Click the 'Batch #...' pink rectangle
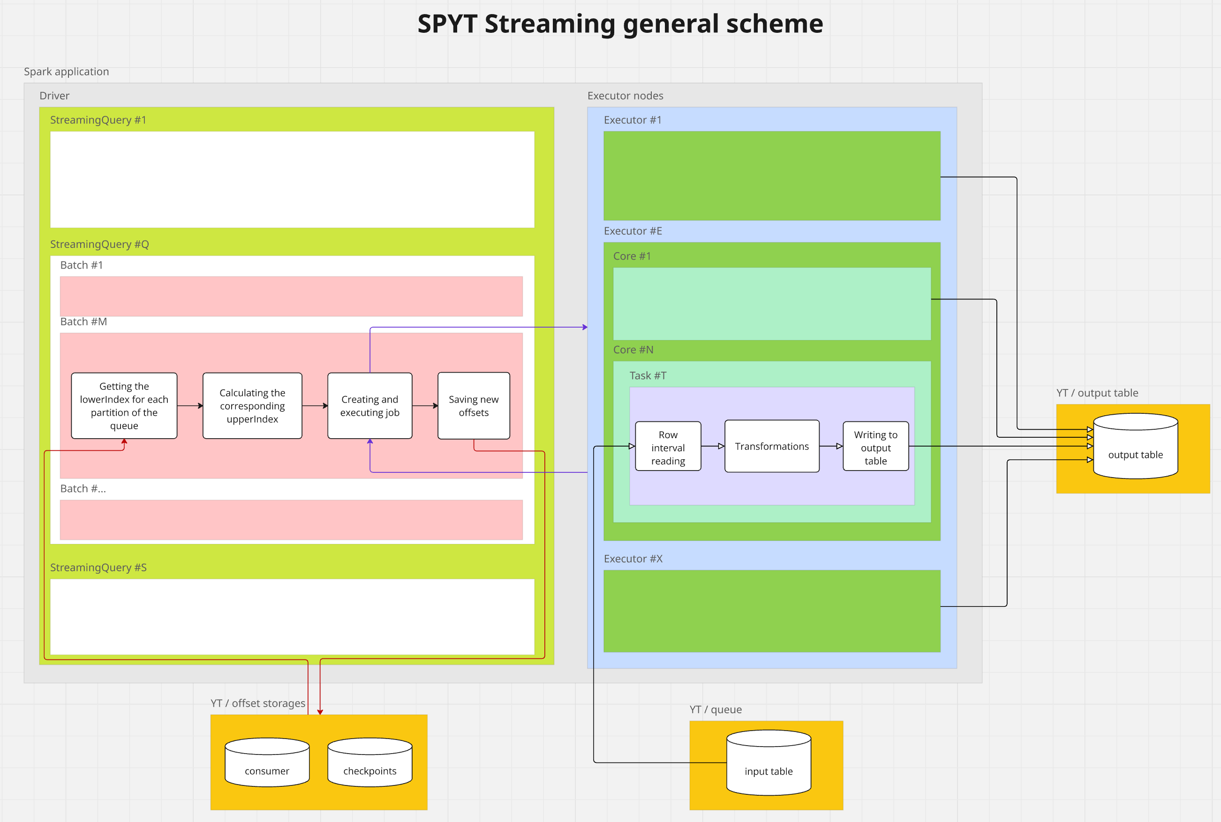Viewport: 1221px width, 822px height. (x=291, y=520)
